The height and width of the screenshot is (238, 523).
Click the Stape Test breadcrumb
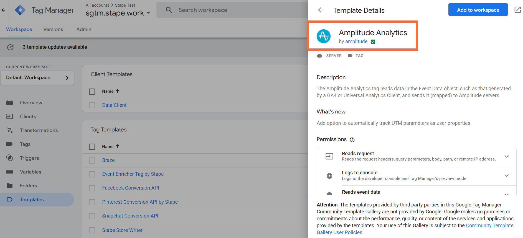coord(125,5)
